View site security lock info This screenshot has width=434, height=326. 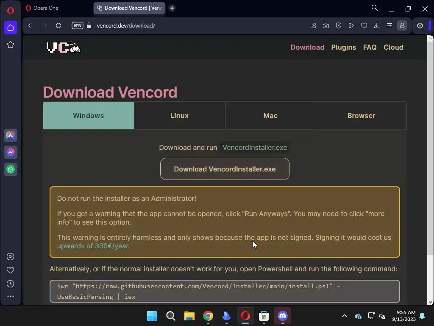click(89, 25)
